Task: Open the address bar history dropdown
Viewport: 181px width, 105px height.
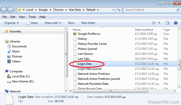Action: 113,10
